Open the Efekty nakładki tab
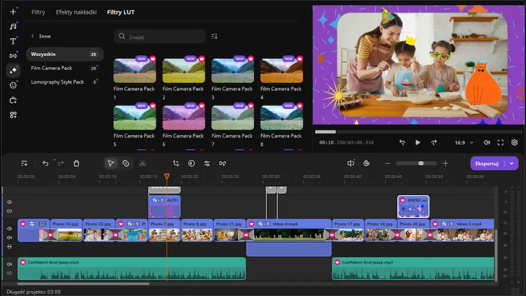Viewport: 526px width, 296px height. (76, 12)
